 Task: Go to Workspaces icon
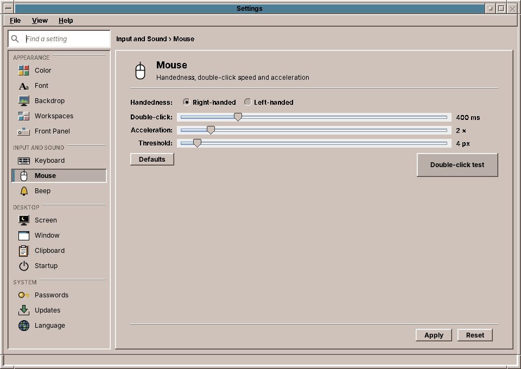[x=23, y=116]
